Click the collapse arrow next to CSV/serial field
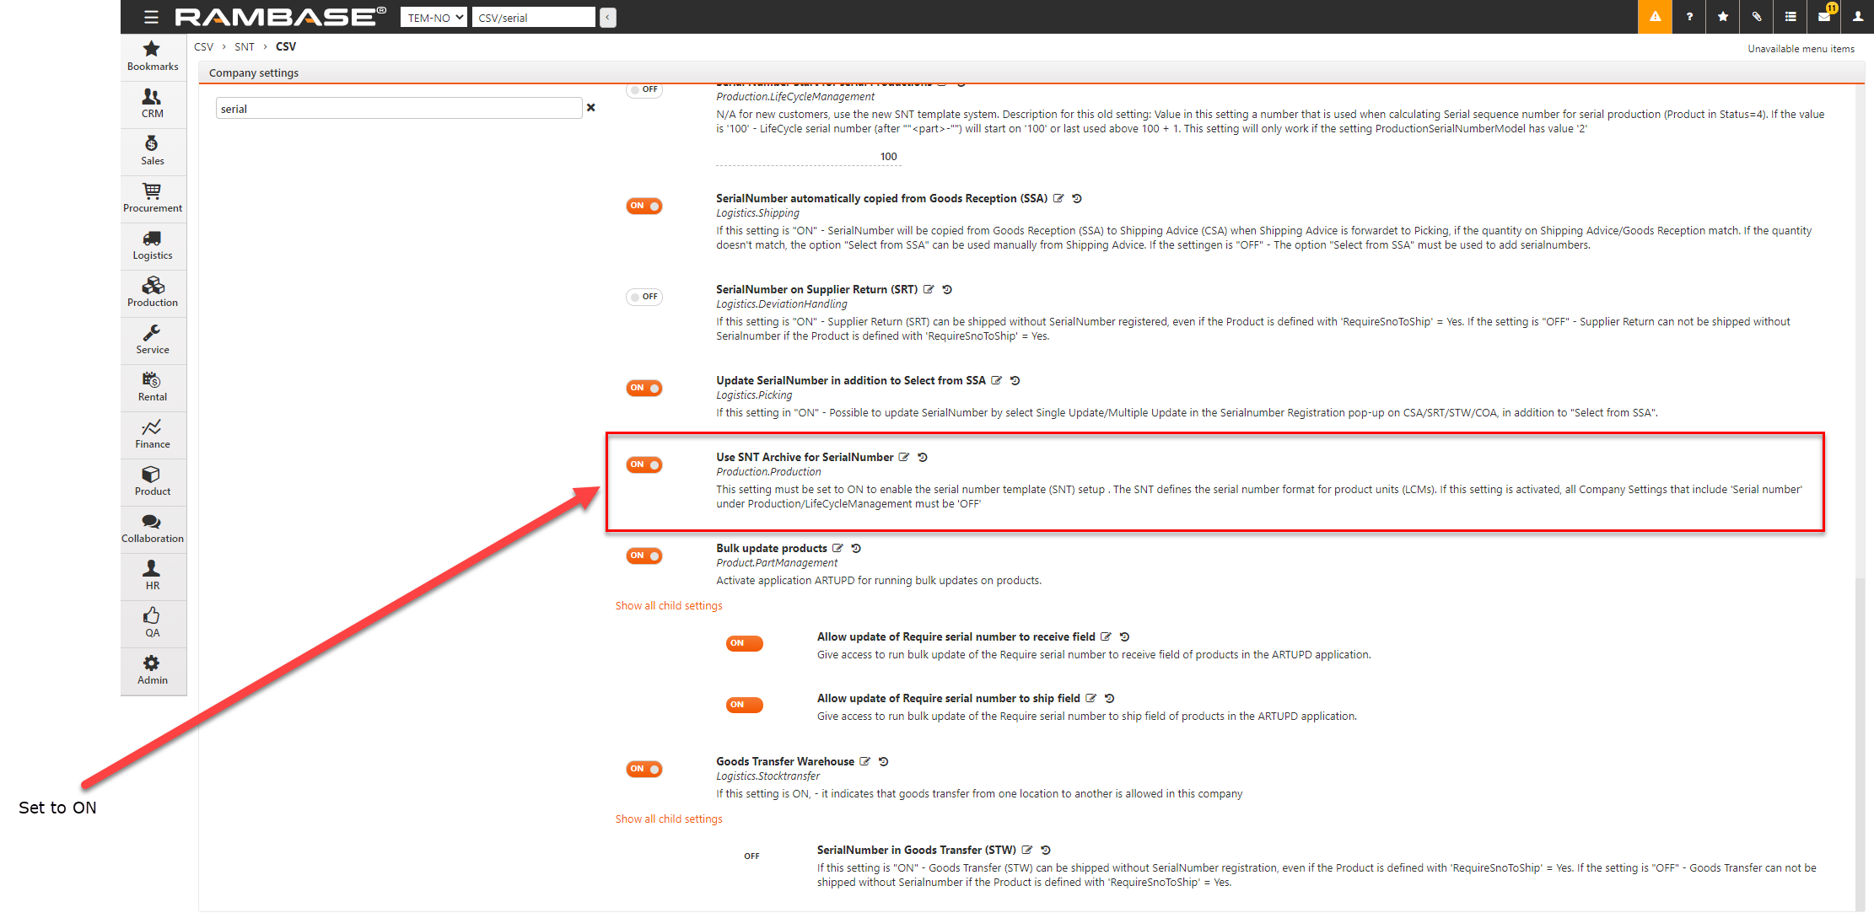The width and height of the screenshot is (1874, 918). (608, 18)
